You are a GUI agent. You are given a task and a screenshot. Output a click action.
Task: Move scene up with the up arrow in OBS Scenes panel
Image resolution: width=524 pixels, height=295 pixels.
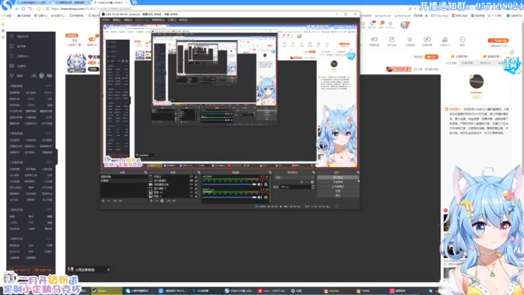[x=115, y=201]
